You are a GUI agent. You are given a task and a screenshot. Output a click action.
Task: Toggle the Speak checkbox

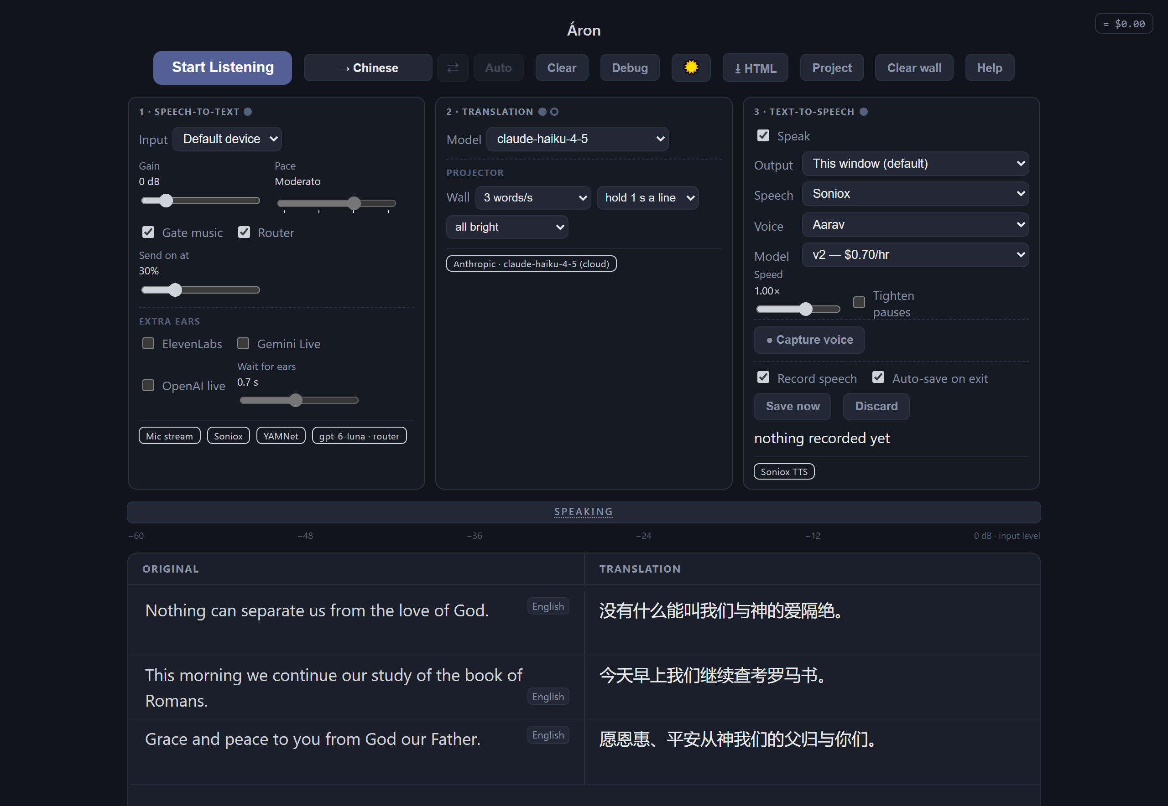pos(763,135)
